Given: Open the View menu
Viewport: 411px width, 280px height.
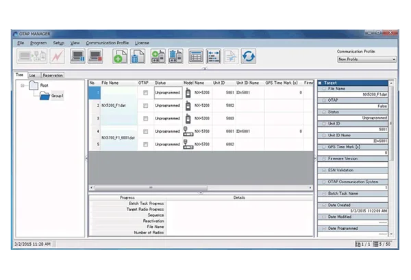Looking at the screenshot, I should pos(75,43).
